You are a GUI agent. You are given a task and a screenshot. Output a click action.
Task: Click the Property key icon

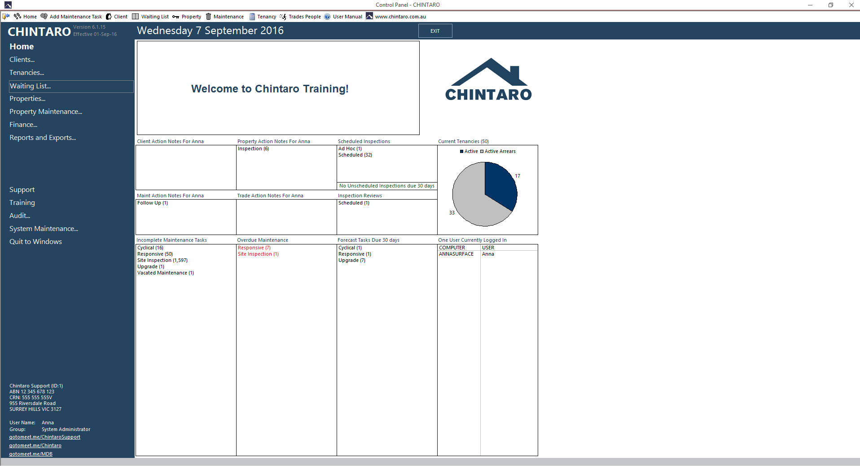coord(176,17)
